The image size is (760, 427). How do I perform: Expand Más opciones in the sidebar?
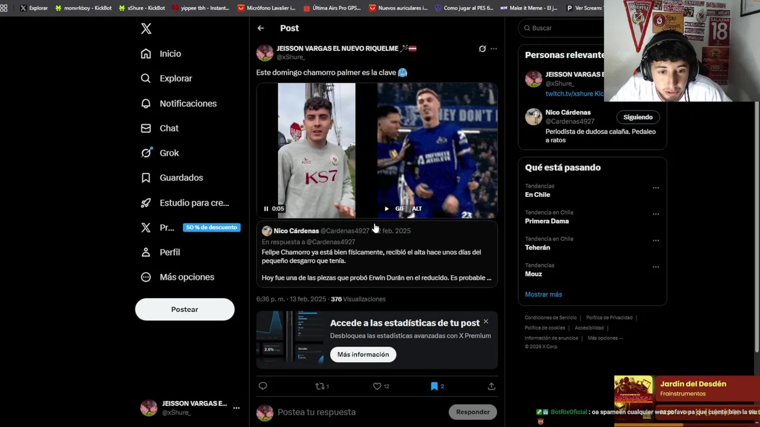click(x=178, y=277)
